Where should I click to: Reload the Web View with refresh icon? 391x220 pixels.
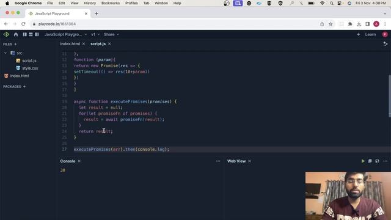click(378, 161)
